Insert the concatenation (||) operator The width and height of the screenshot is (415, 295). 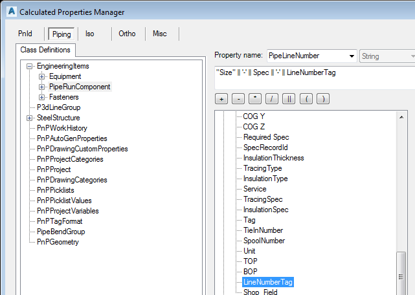click(x=289, y=99)
